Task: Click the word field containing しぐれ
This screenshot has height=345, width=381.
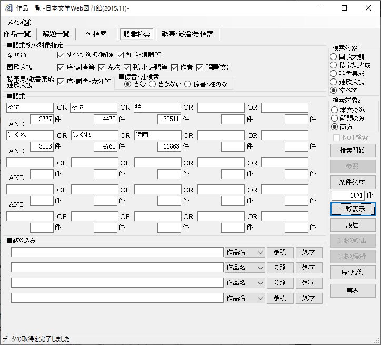Action: (94, 135)
